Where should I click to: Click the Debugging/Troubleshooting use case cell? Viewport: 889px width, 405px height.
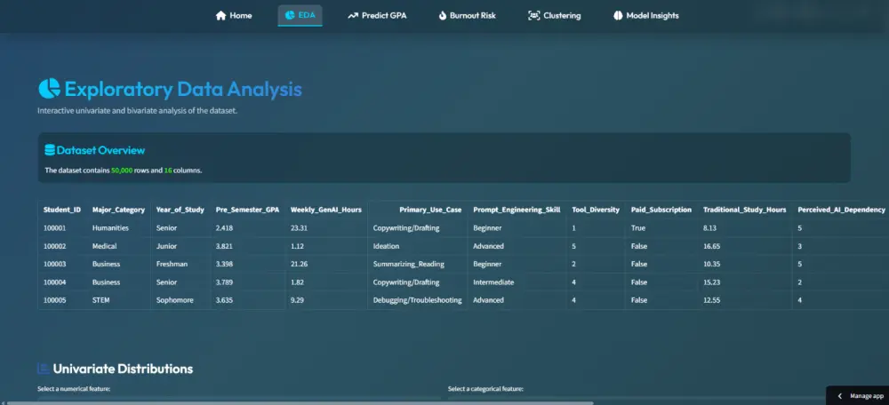417,300
